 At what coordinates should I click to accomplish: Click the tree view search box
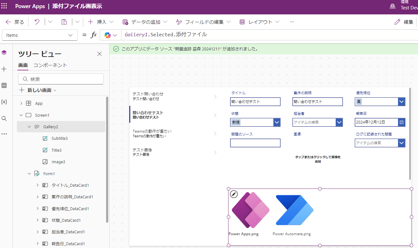point(61,79)
